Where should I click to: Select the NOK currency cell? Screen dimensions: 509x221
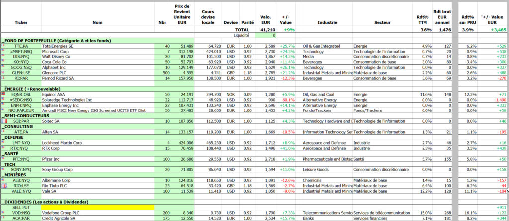click(231, 94)
